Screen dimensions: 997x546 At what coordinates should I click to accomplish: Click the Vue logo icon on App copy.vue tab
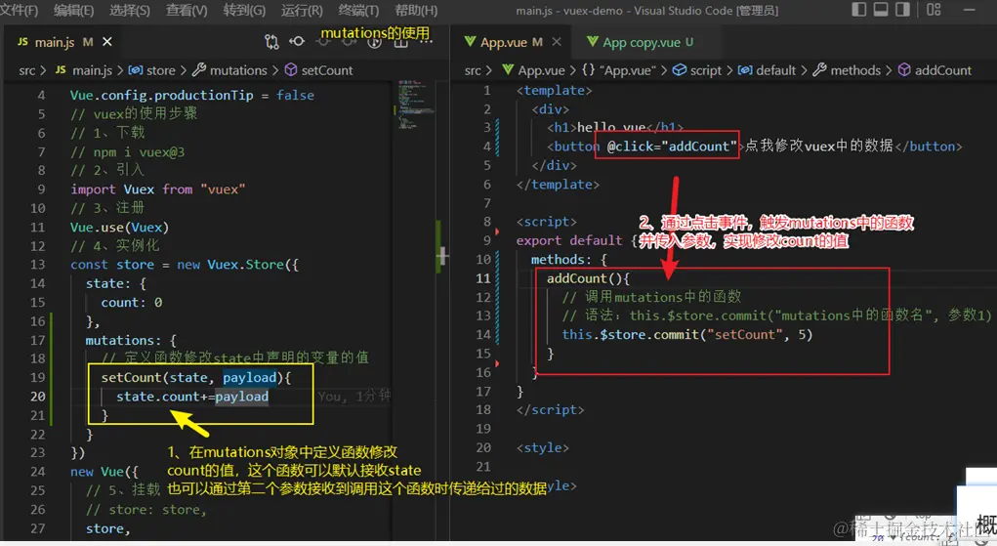pyautogui.click(x=593, y=41)
